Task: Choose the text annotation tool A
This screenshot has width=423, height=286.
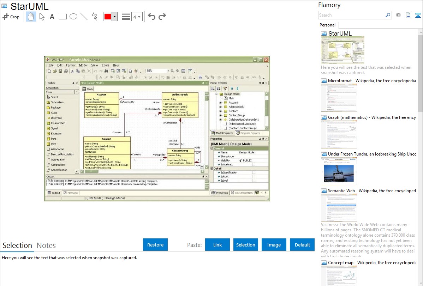Action: pos(52,17)
